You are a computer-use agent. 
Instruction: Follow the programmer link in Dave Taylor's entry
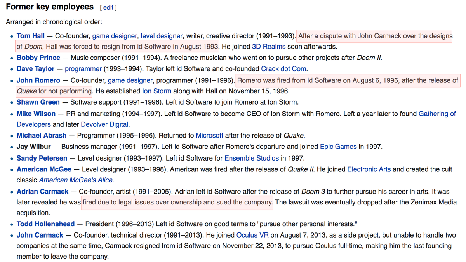83,69
